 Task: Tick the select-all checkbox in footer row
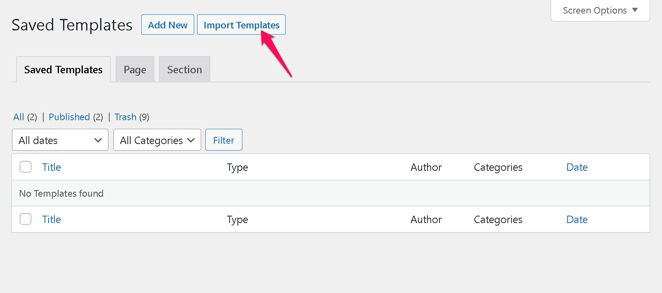(x=26, y=219)
